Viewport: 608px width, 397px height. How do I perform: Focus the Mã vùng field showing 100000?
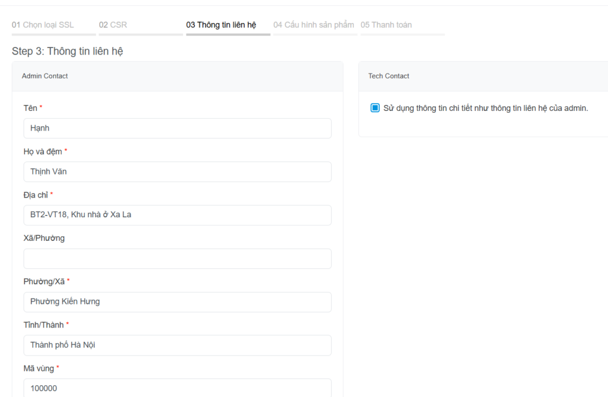[178, 388]
